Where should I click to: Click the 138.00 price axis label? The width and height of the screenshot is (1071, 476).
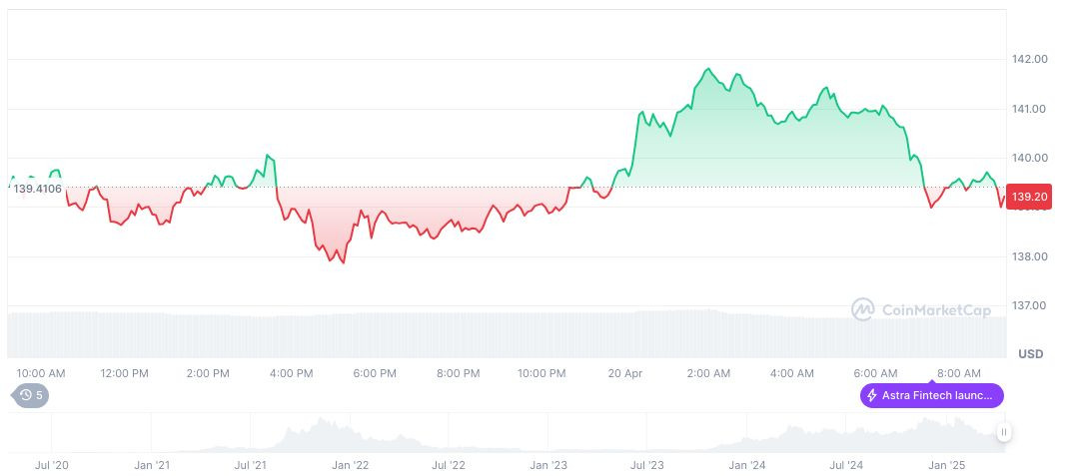[1030, 256]
